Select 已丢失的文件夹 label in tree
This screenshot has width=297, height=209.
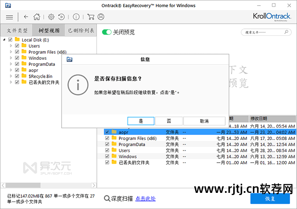pos(44,82)
